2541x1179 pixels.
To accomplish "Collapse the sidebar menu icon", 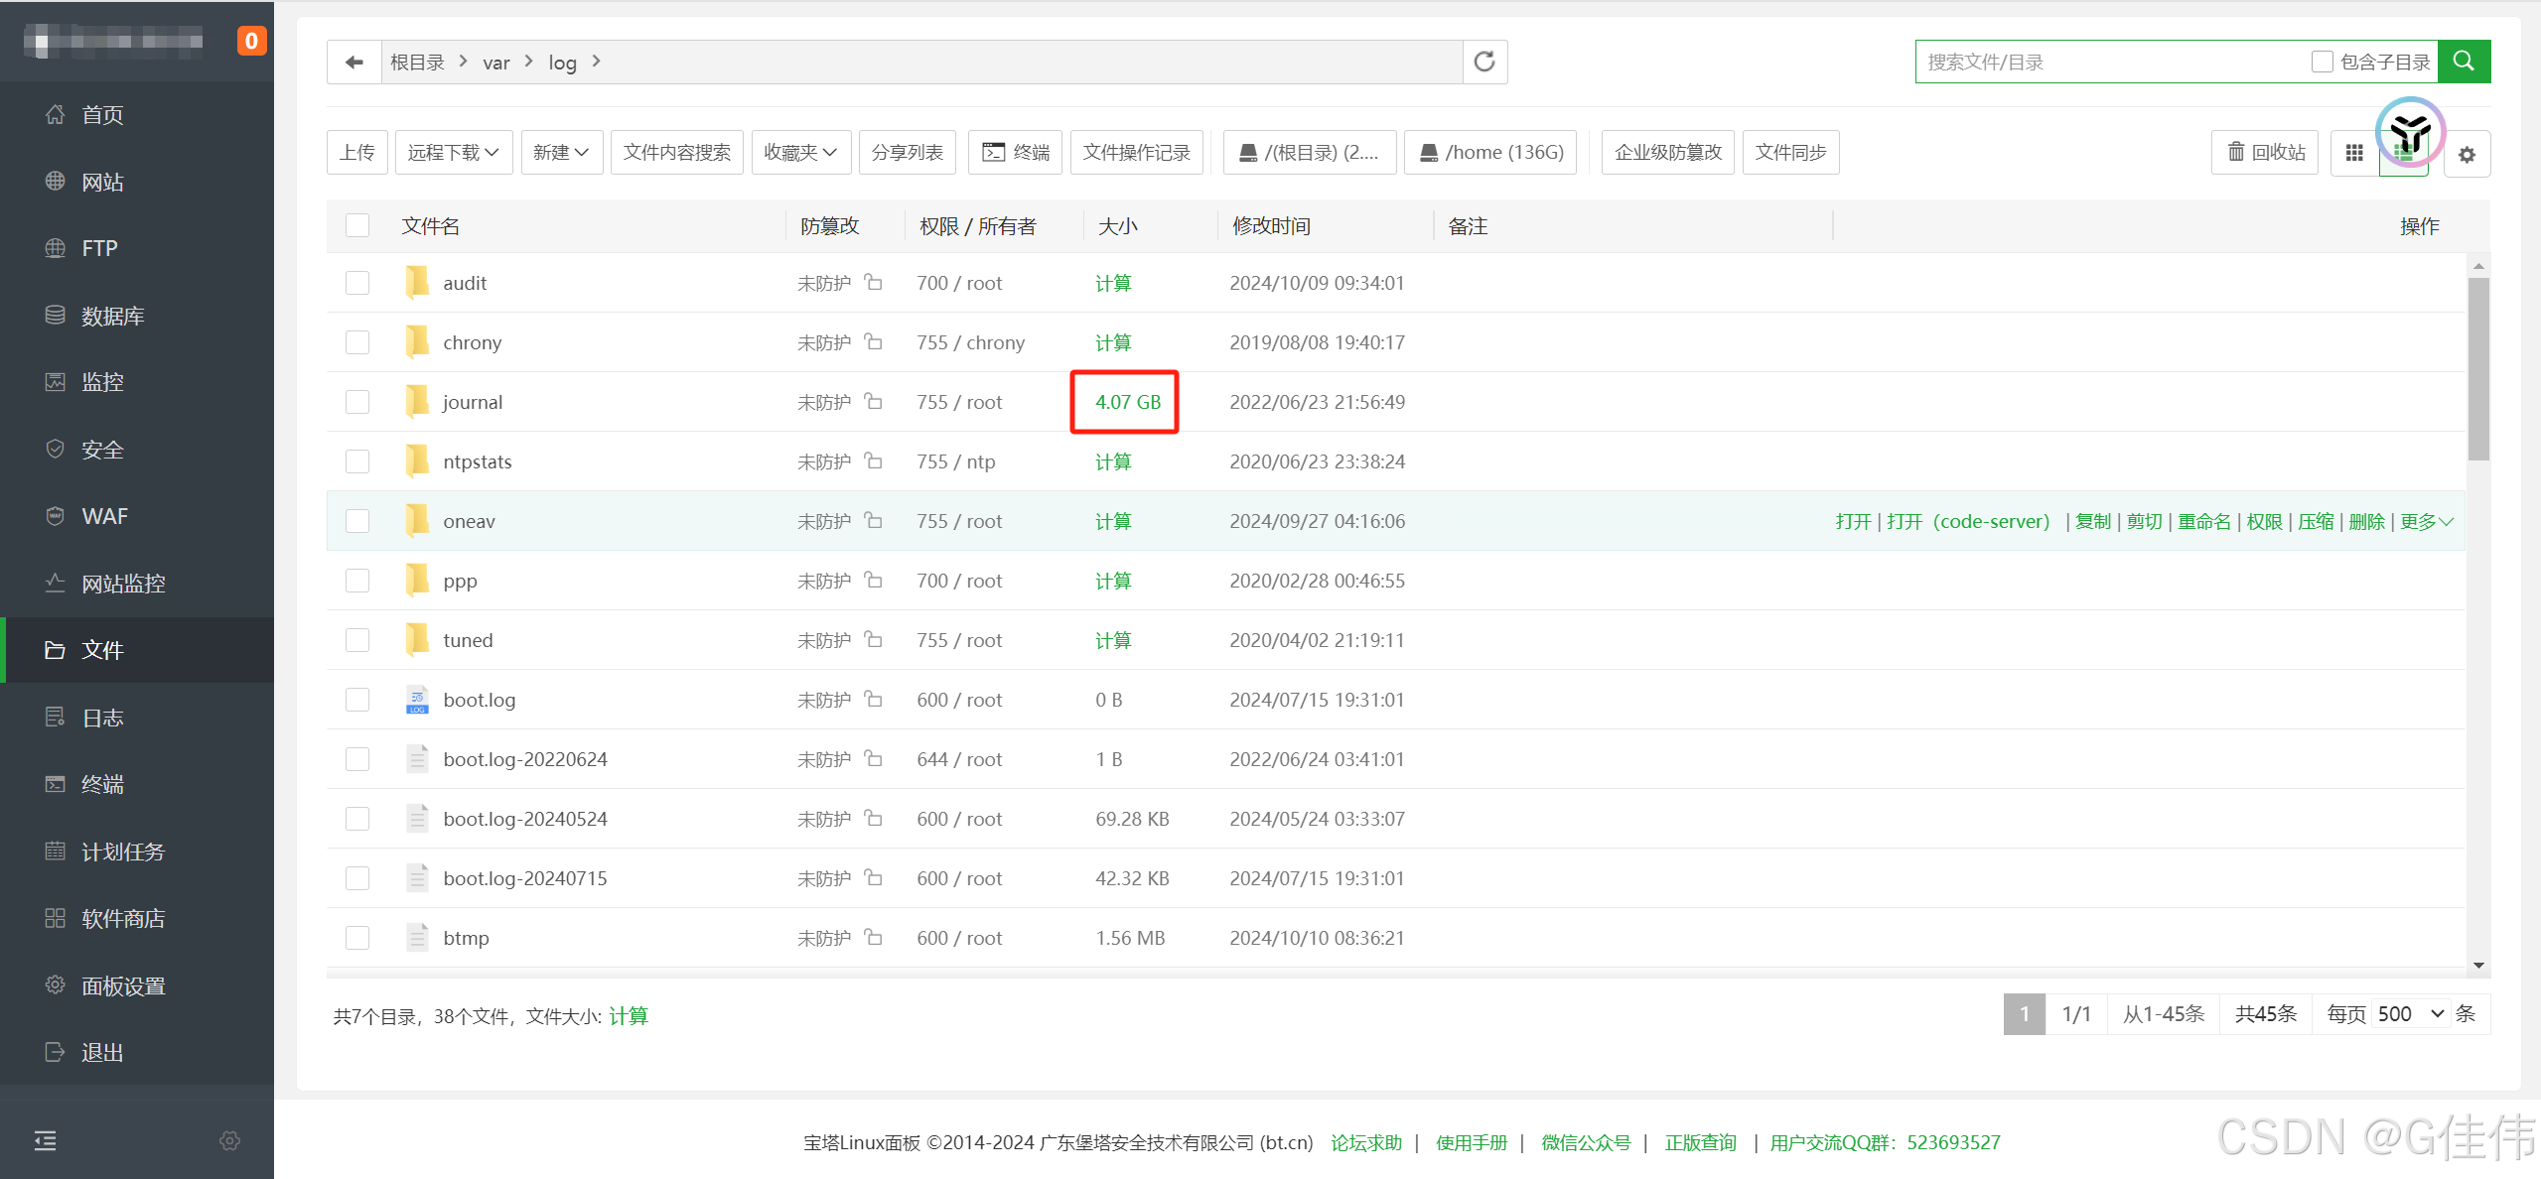I will point(46,1140).
